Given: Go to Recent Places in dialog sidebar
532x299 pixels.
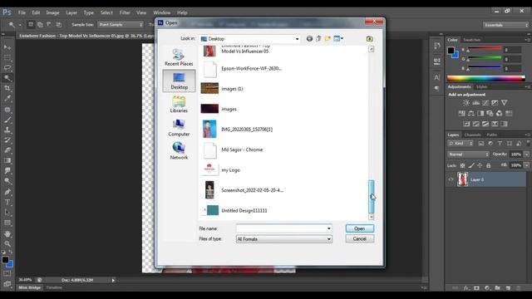Looking at the screenshot, I should 179,57.
